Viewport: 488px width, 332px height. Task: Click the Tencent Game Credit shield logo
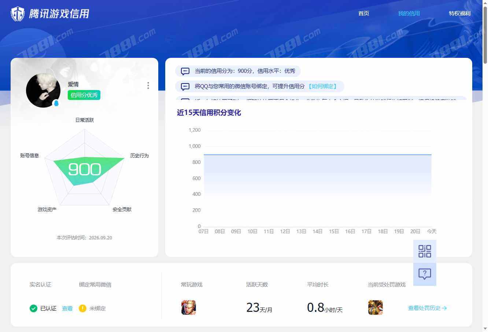(18, 14)
